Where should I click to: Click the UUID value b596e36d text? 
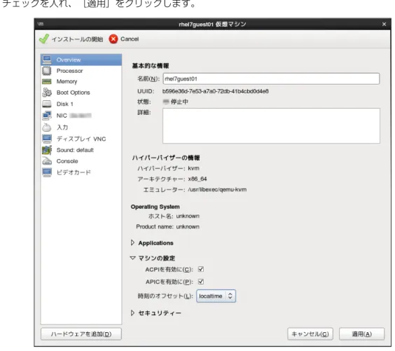pyautogui.click(x=216, y=91)
